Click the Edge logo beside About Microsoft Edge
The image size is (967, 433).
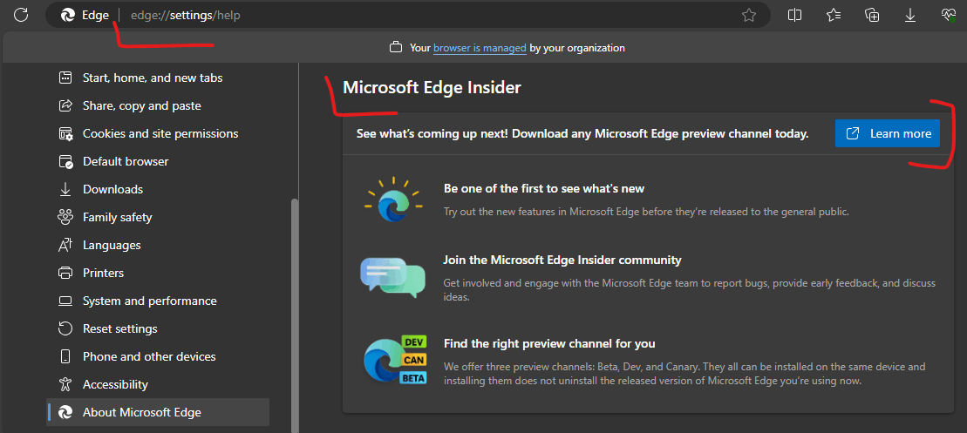point(65,413)
